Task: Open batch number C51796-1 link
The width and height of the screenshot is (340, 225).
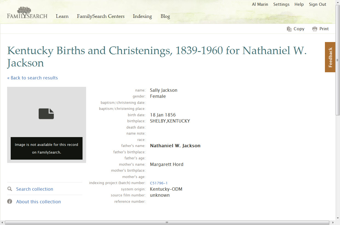Action: point(159,183)
